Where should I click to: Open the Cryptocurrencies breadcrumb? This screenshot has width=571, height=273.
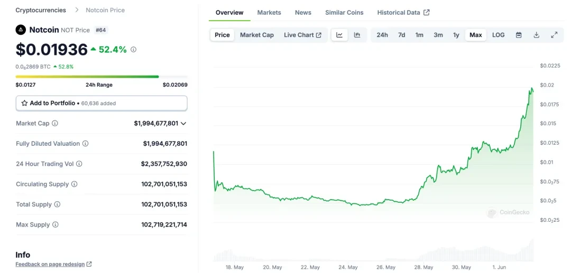tap(41, 10)
